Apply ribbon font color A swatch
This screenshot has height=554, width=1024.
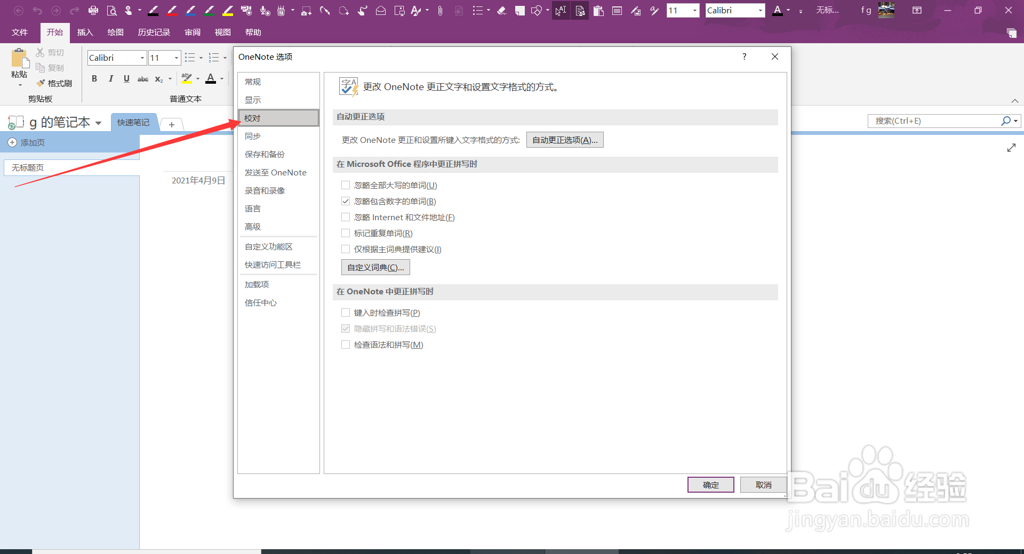pos(211,79)
